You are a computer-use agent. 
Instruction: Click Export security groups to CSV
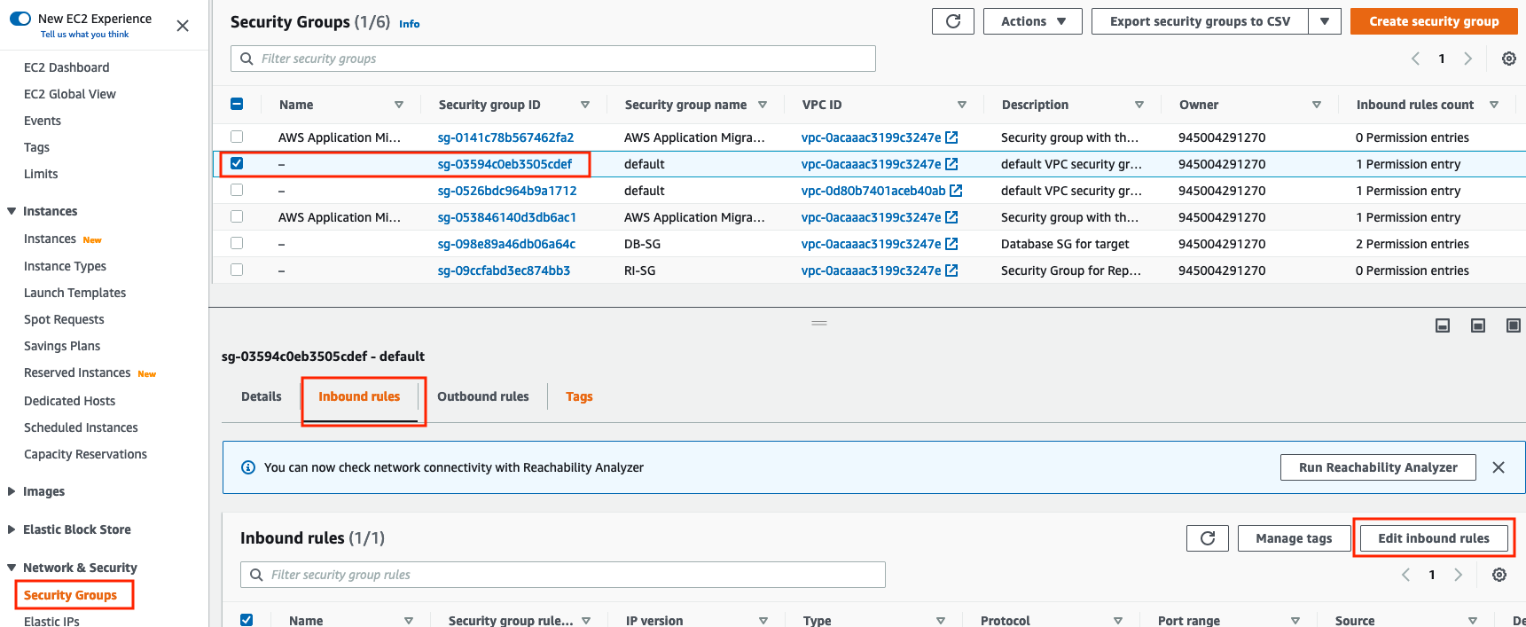(x=1200, y=21)
